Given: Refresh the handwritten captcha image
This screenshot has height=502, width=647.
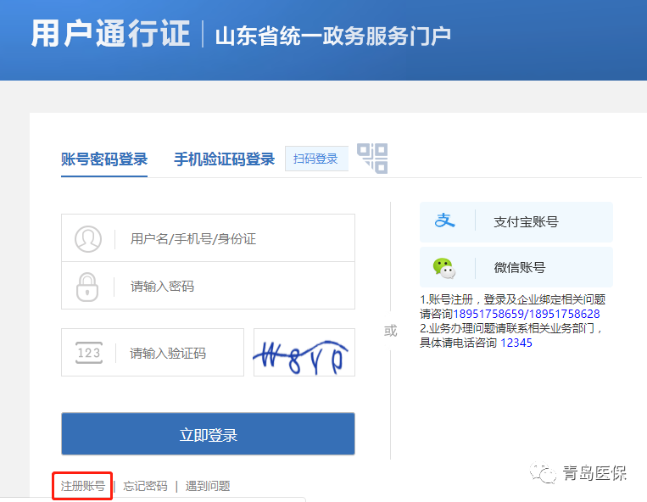Looking at the screenshot, I should [304, 353].
